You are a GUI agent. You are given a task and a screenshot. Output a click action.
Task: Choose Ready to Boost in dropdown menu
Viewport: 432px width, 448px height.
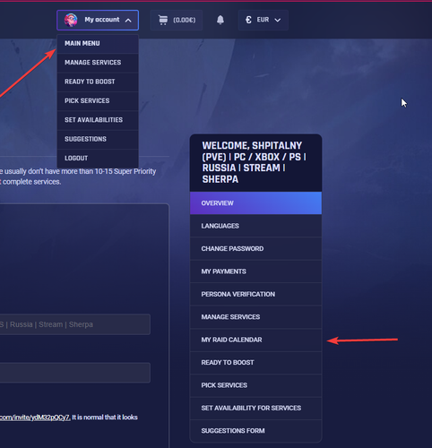click(98, 82)
